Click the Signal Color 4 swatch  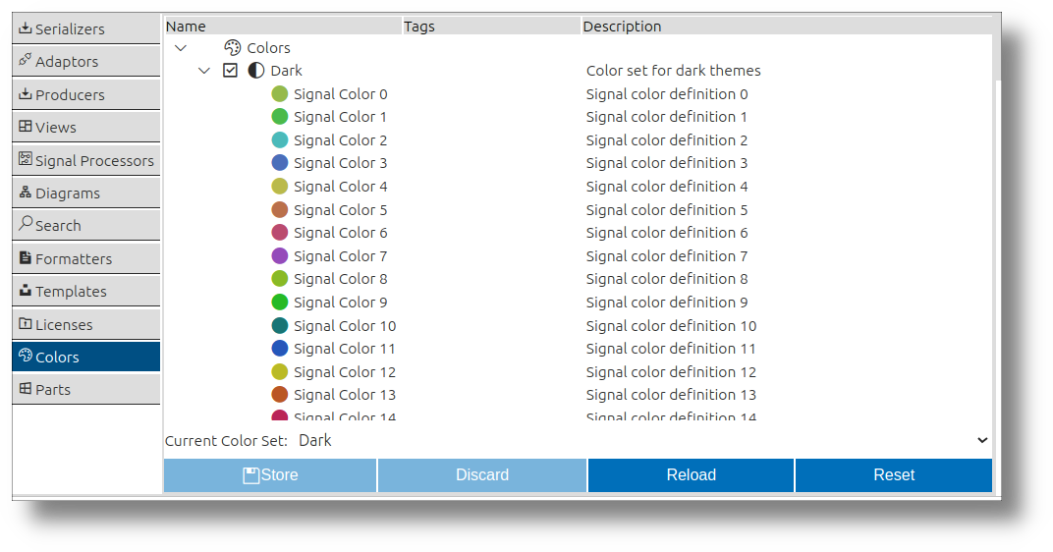[x=280, y=187]
